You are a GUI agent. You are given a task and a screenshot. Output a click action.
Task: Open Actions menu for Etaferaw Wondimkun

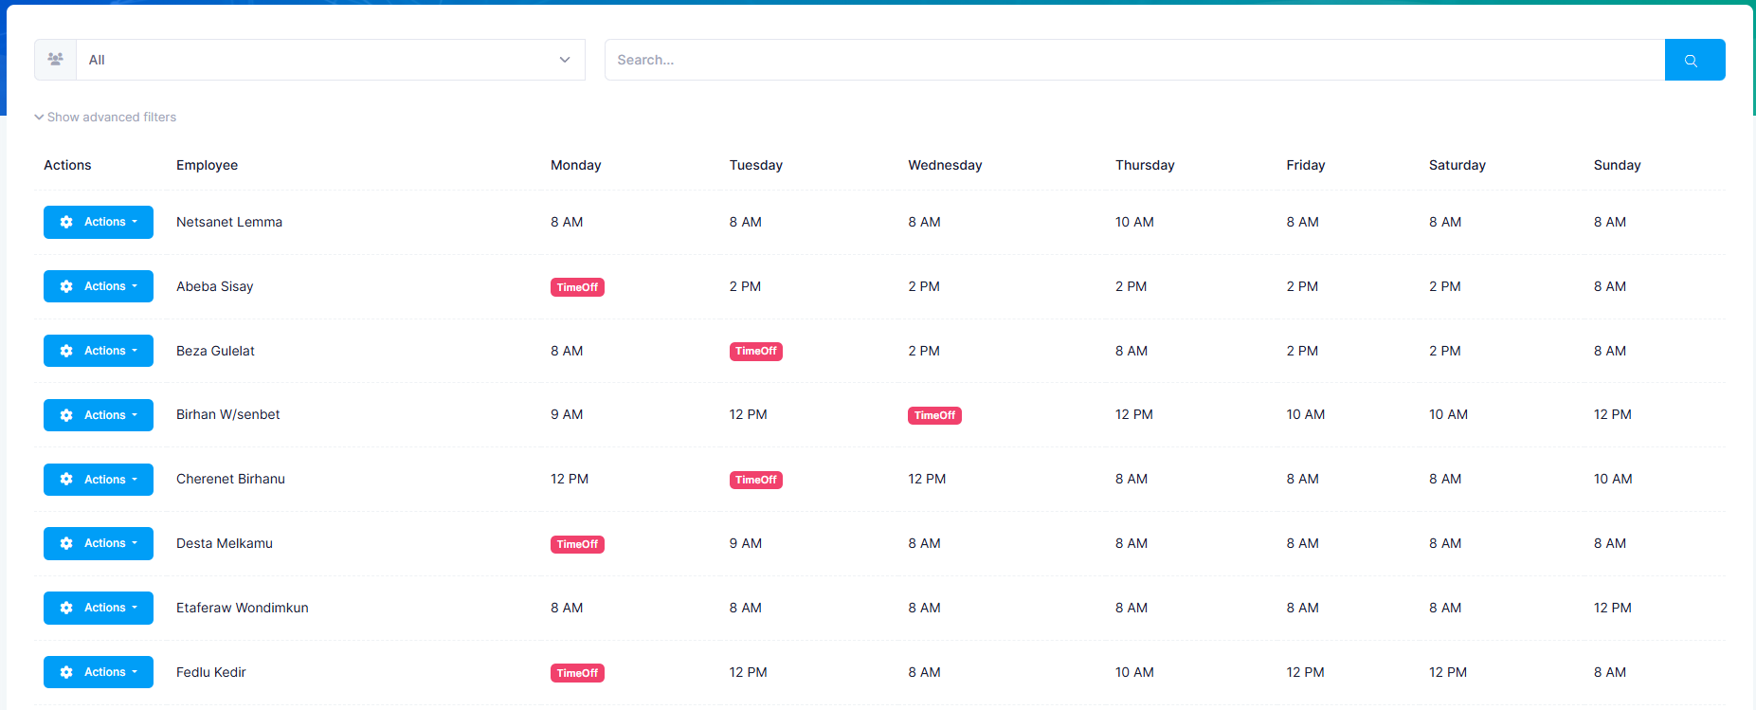click(99, 608)
